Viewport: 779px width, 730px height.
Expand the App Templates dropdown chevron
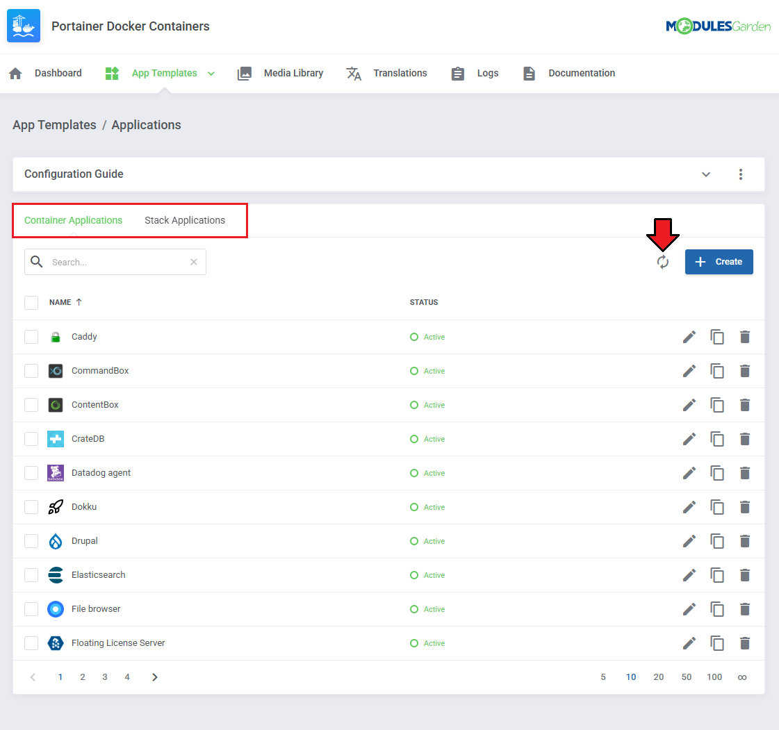[x=211, y=74]
